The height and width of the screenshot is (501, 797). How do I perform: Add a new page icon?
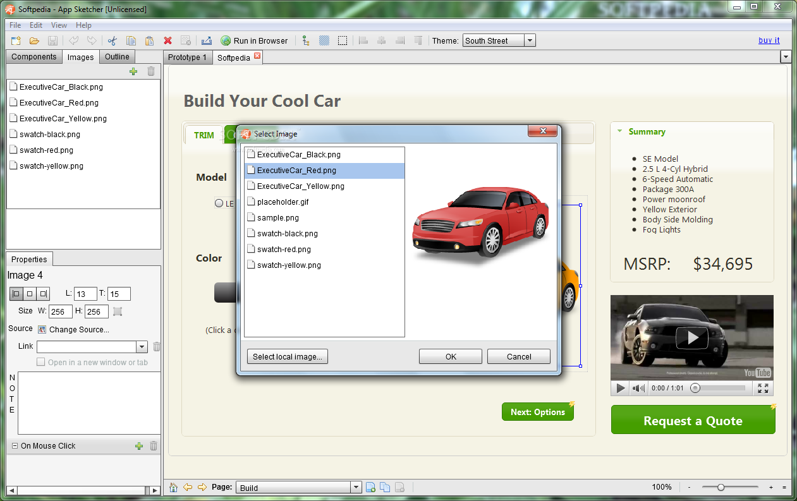coord(371,487)
